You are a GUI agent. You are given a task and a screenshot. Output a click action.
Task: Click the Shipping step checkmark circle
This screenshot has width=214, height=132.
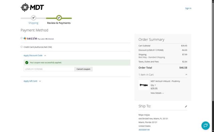(x=33, y=18)
